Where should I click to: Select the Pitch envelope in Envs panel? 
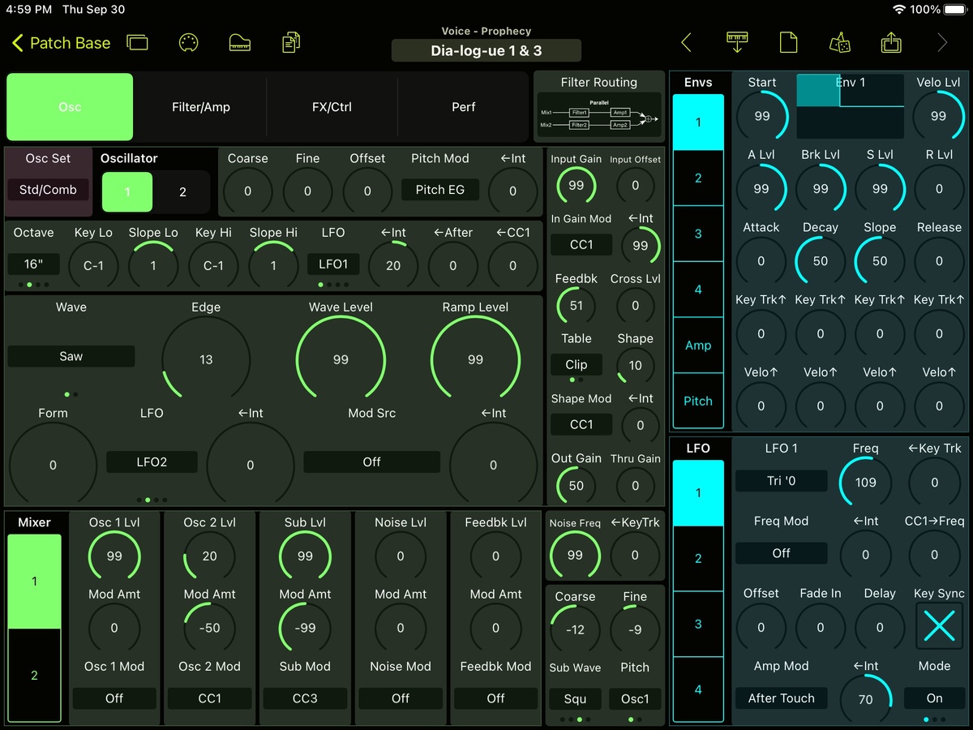[x=697, y=401]
